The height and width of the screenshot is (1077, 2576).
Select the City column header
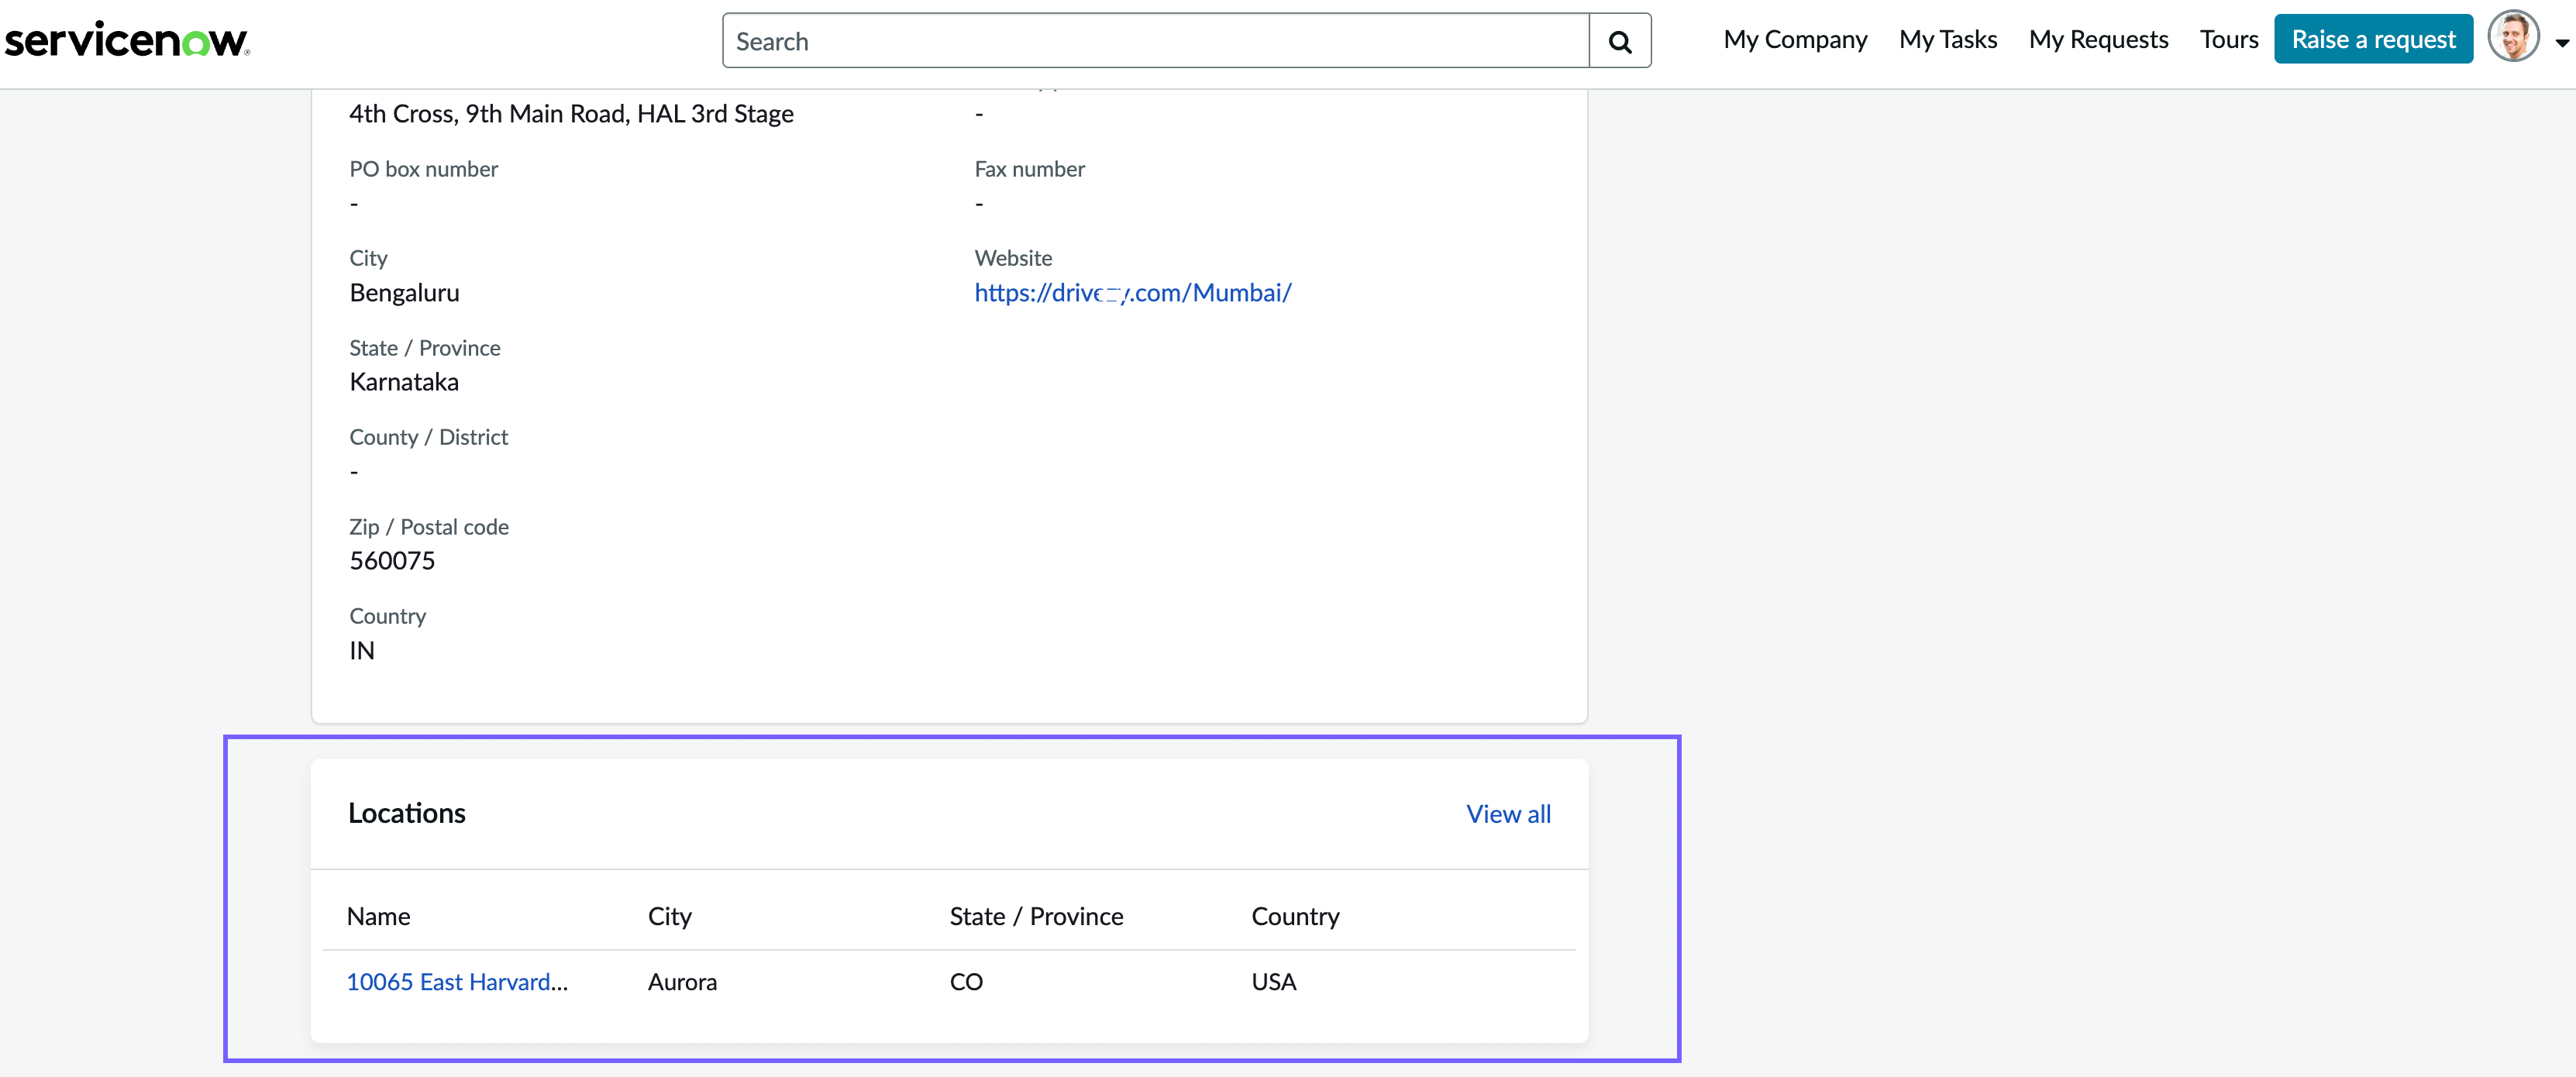669,916
